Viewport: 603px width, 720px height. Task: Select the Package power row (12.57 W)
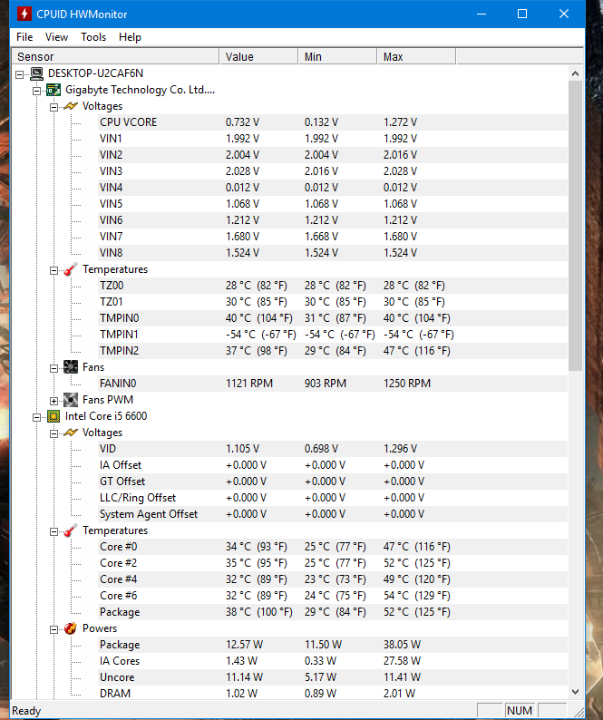[333, 645]
